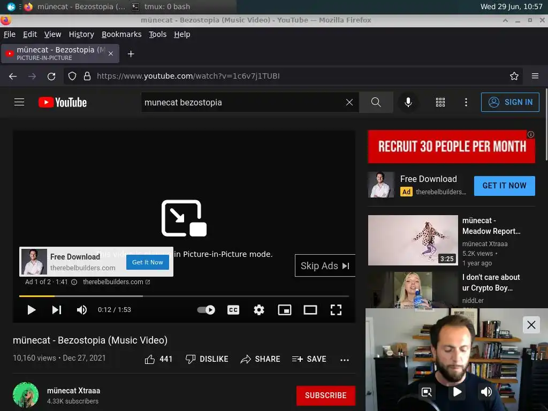This screenshot has width=548, height=411.
Task: Open YouTube settings three-dot menu
Action: tap(466, 102)
